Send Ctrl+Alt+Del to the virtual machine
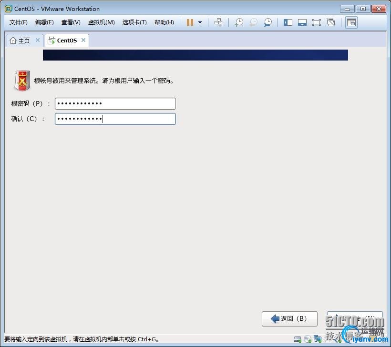 (x=218, y=22)
